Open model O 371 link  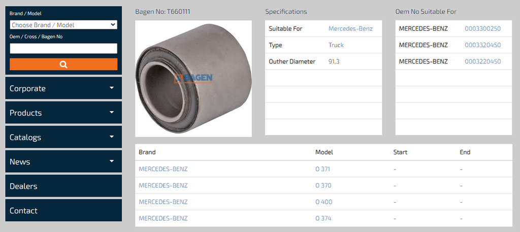[x=322, y=169]
